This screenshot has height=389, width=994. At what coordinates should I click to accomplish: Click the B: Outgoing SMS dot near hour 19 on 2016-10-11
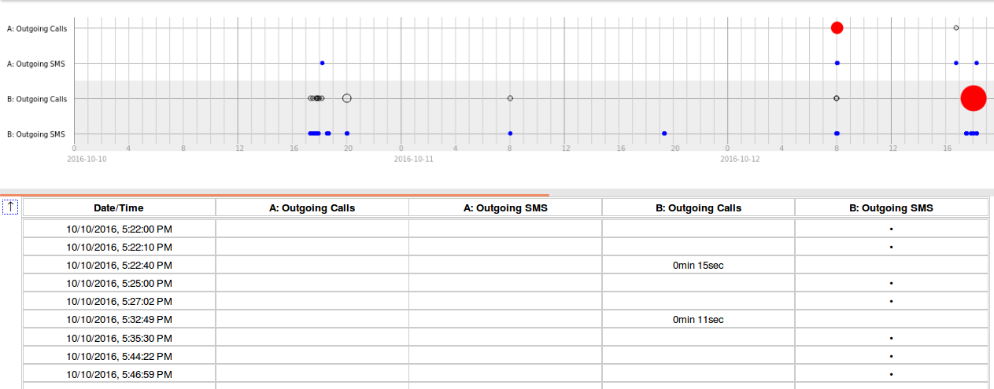[664, 134]
